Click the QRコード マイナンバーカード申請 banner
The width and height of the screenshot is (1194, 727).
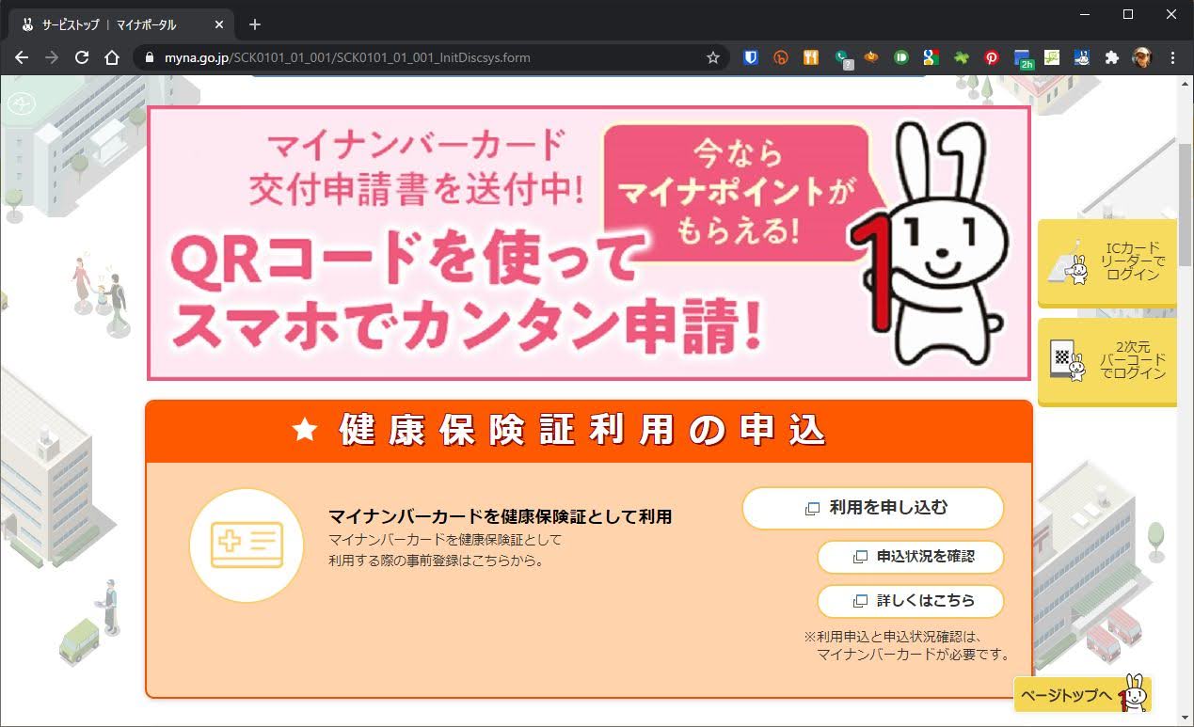click(589, 243)
